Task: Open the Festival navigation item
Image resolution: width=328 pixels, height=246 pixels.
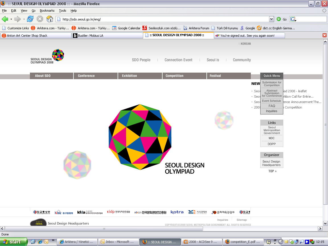Action: pos(229,76)
